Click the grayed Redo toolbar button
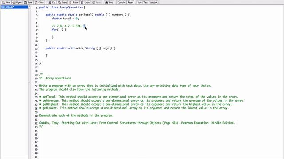 pyautogui.click(x=96, y=2)
